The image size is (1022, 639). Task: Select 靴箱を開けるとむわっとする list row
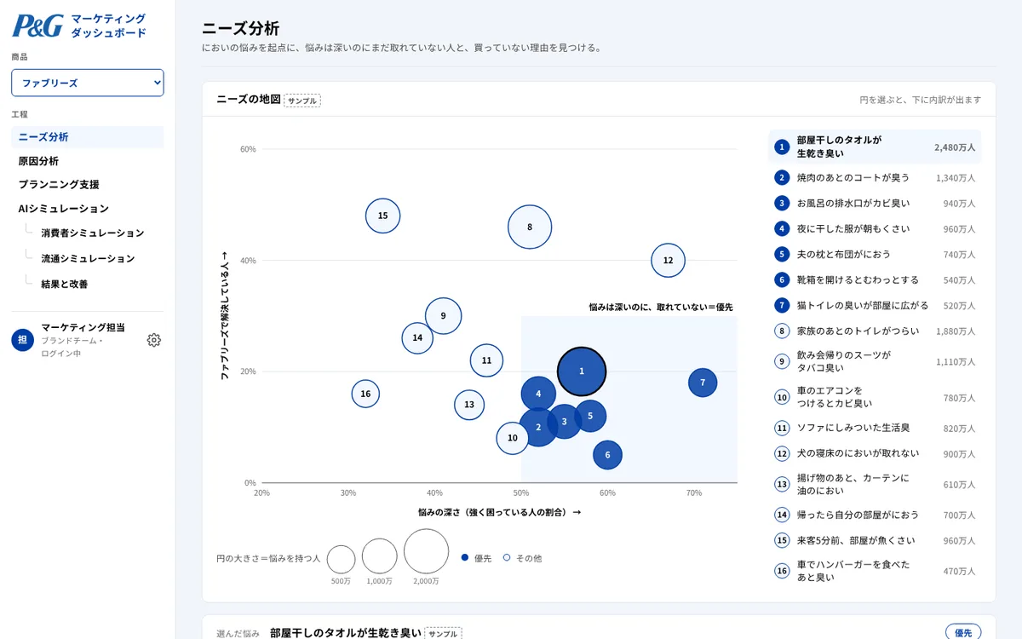pyautogui.click(x=875, y=280)
